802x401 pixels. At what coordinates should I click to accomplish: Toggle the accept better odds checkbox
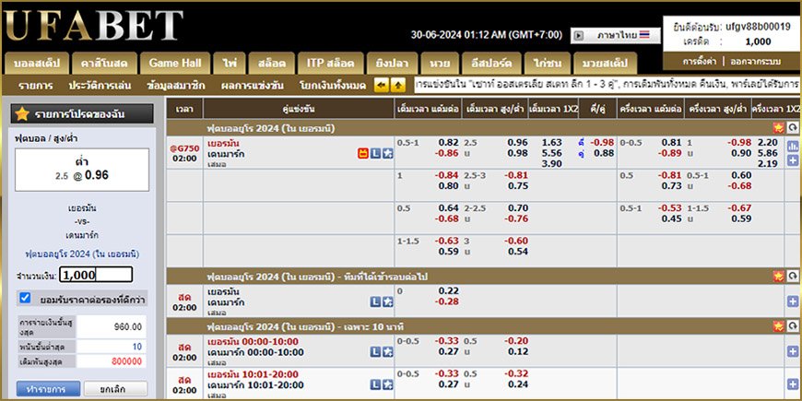[26, 299]
